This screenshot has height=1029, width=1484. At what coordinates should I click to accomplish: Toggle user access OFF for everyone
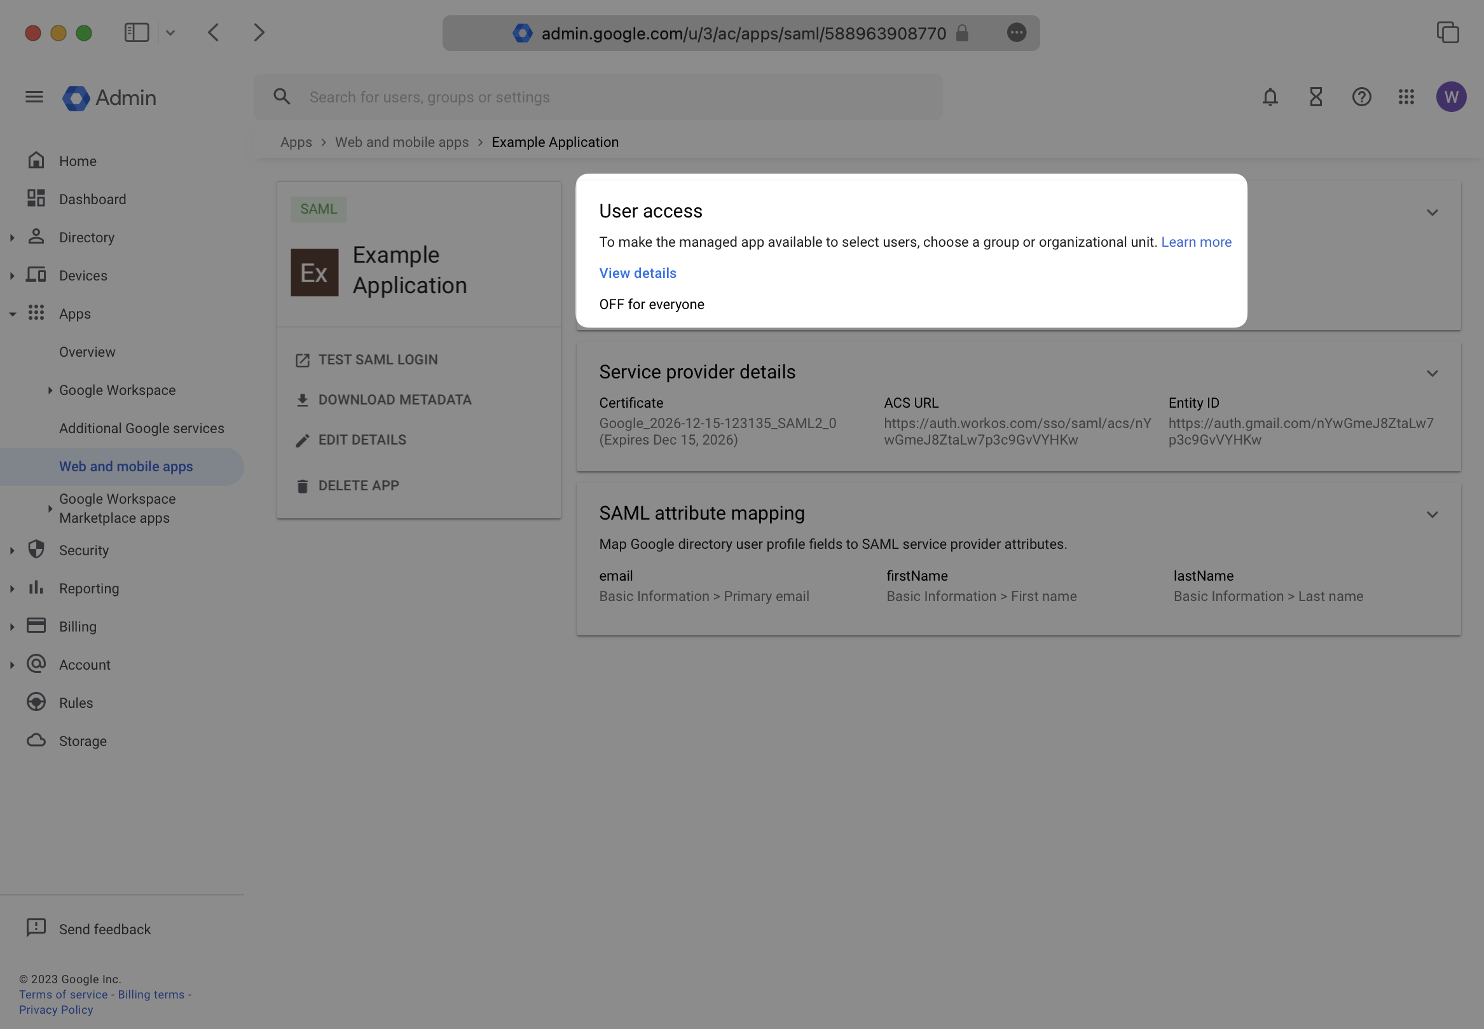click(652, 305)
